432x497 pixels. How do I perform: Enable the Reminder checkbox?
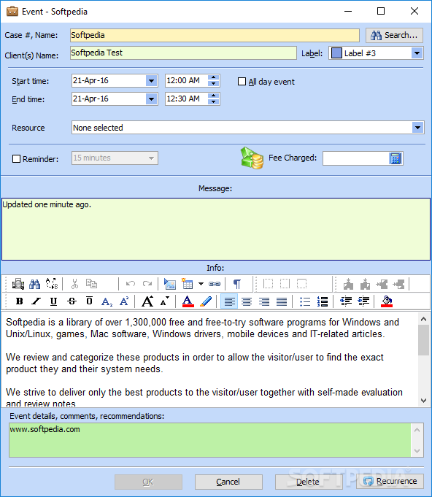tap(16, 158)
